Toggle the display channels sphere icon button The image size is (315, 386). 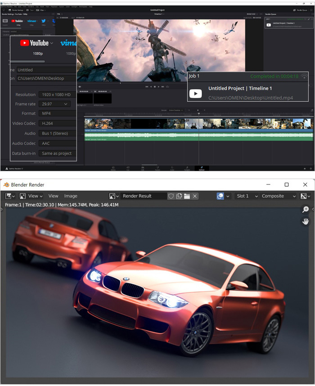coord(220,196)
